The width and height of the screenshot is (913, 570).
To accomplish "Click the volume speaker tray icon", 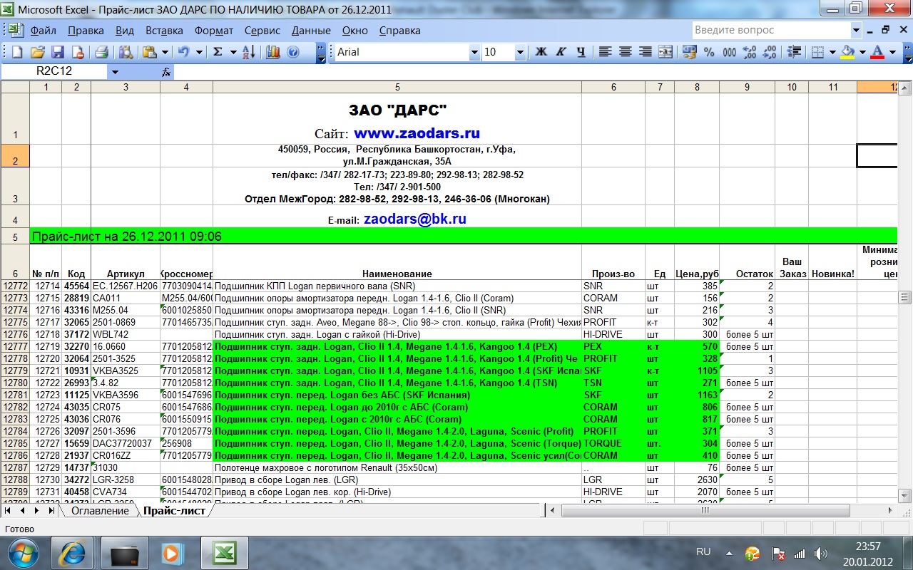I will coord(820,553).
